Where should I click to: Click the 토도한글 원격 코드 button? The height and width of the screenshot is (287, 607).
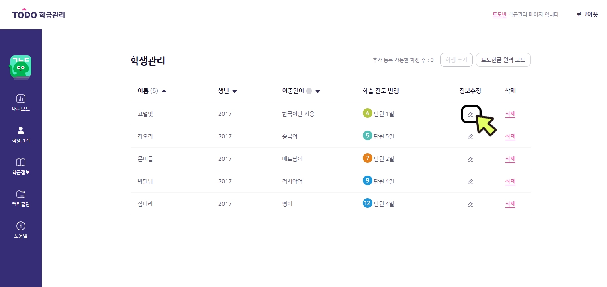(503, 60)
